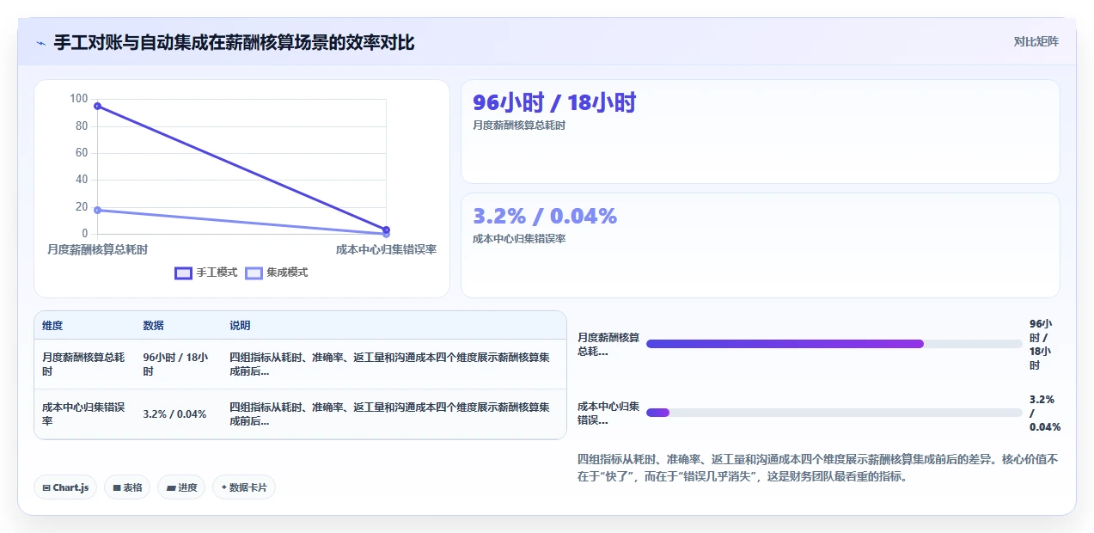Click the sparkle icon inside 数据卡片 chip
Screen dimensions: 1094x533
coord(224,487)
